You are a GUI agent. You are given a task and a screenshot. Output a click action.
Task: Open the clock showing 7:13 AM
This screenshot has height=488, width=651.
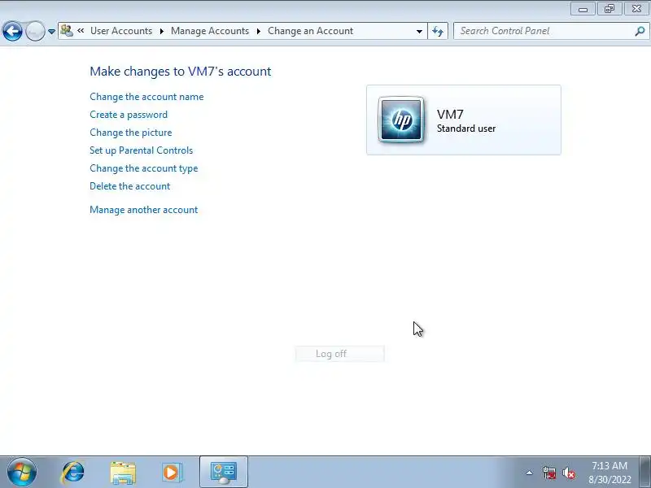tap(609, 473)
